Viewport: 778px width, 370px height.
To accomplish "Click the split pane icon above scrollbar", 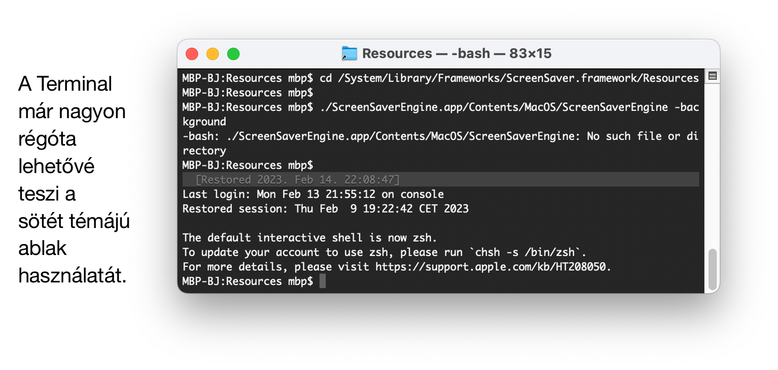I will pyautogui.click(x=713, y=76).
